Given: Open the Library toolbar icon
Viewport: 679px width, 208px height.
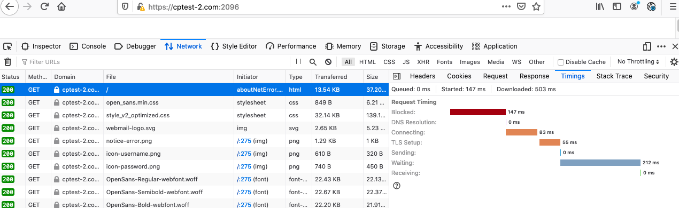Looking at the screenshot, I should (x=600, y=7).
